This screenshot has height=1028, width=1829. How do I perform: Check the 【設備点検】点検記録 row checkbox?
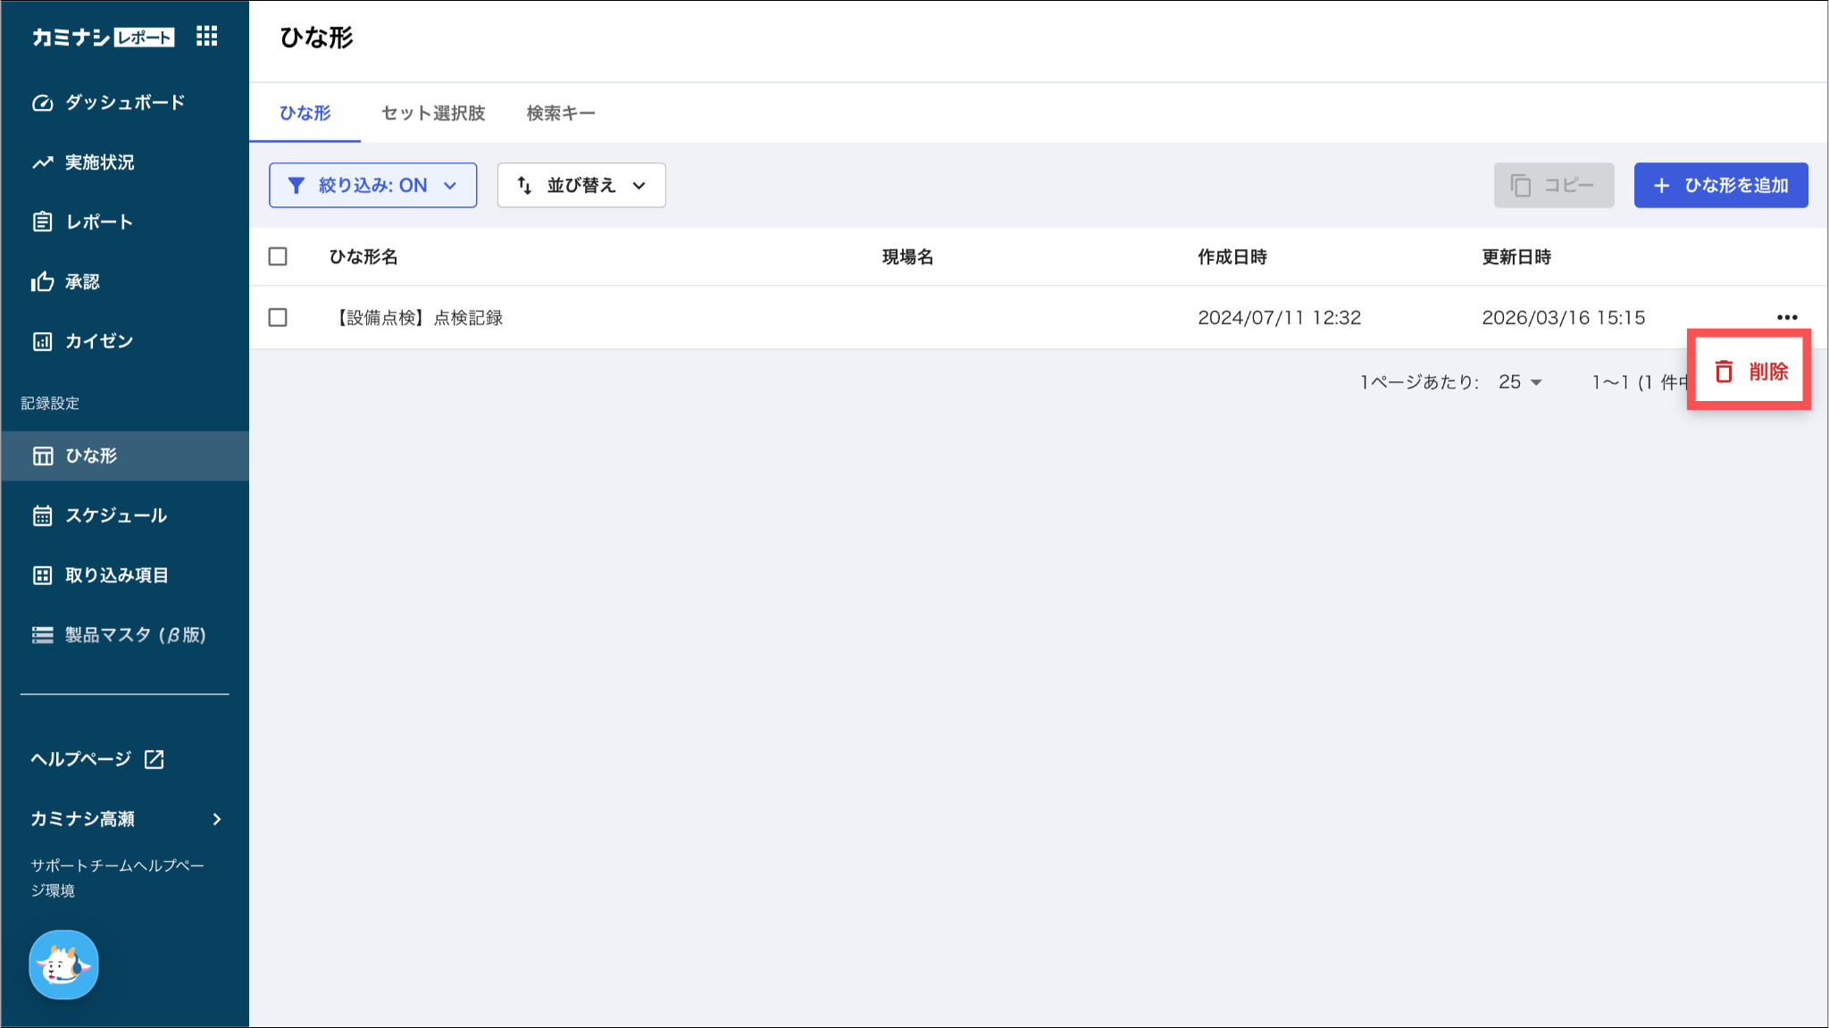pos(278,317)
